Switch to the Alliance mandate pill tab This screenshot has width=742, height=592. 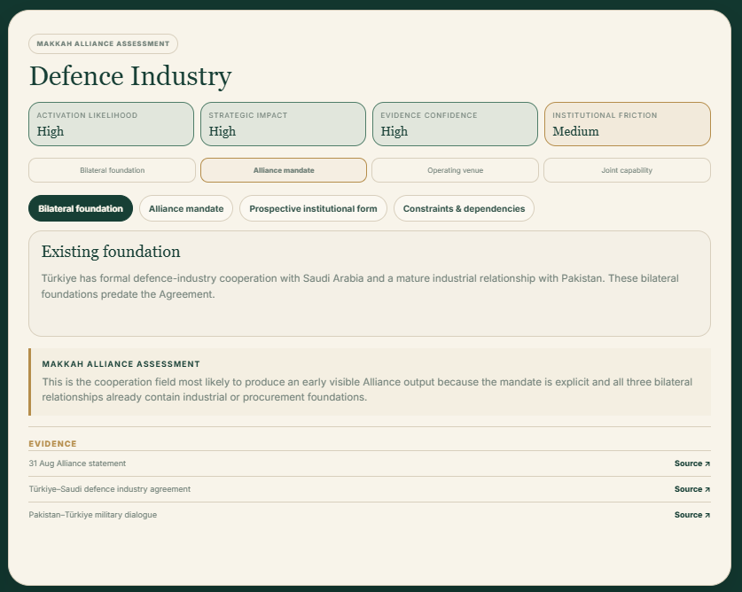coord(186,208)
